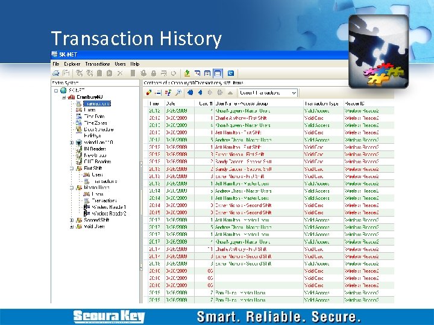Viewport: 434px width, 325px height.
Task: Click the colorful eraser icon in transactions toolbar
Action: point(149,93)
